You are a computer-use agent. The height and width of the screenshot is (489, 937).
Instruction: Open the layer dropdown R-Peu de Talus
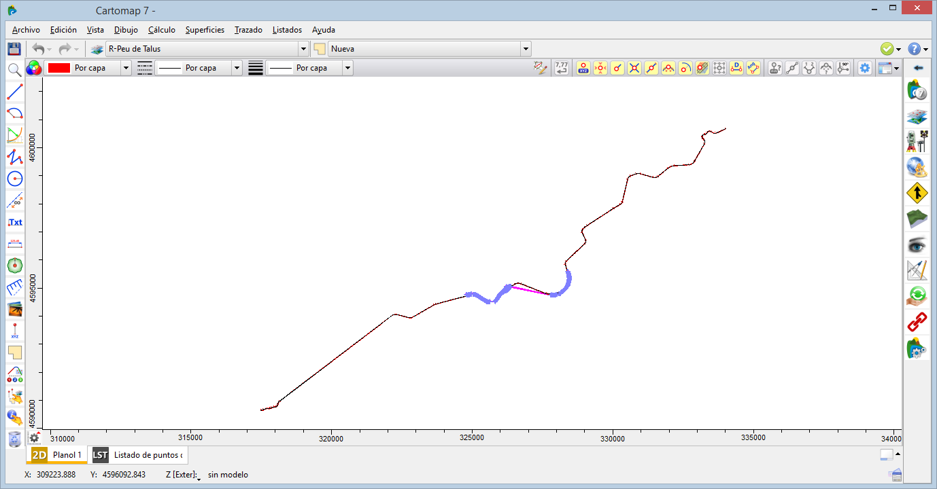tap(304, 49)
